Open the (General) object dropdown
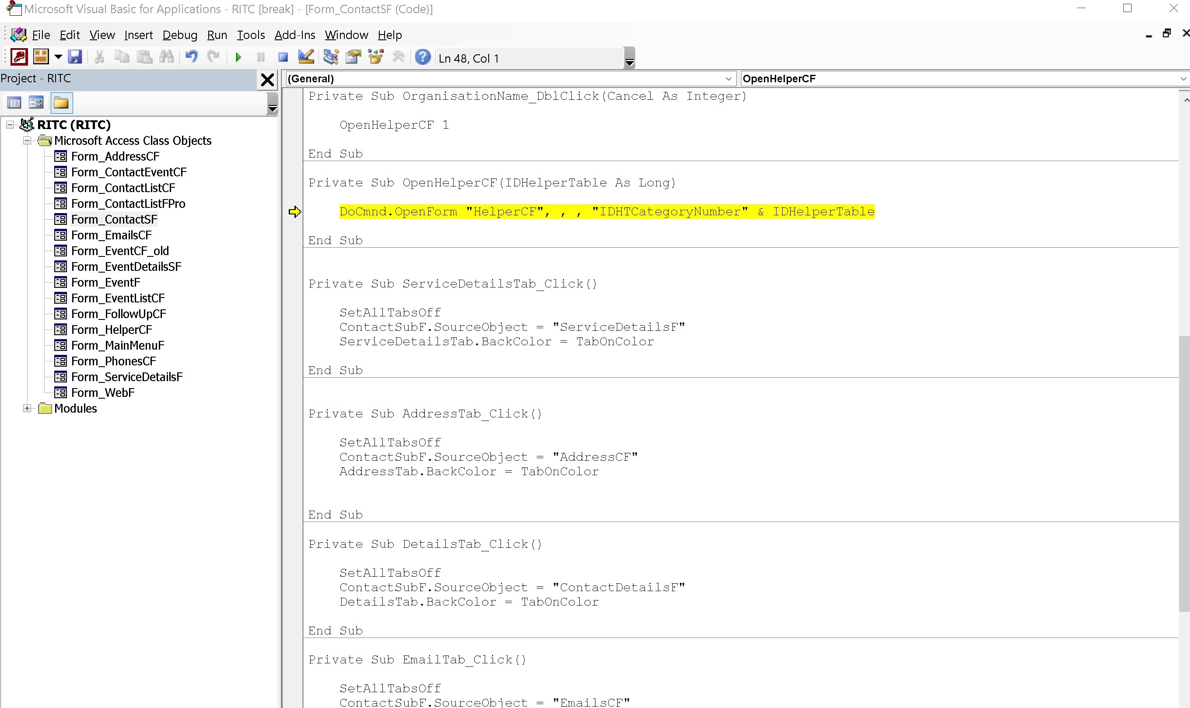 tap(728, 79)
